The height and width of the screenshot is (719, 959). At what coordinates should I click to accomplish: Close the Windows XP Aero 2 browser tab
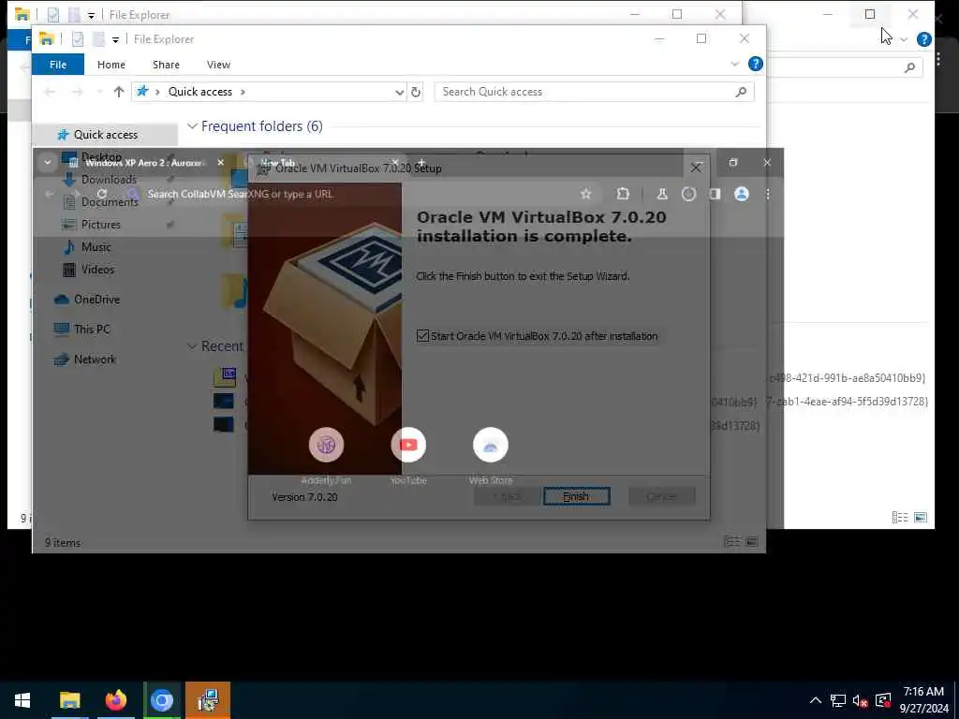221,163
